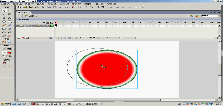Click the Insert Layer Folder button

[27, 38]
